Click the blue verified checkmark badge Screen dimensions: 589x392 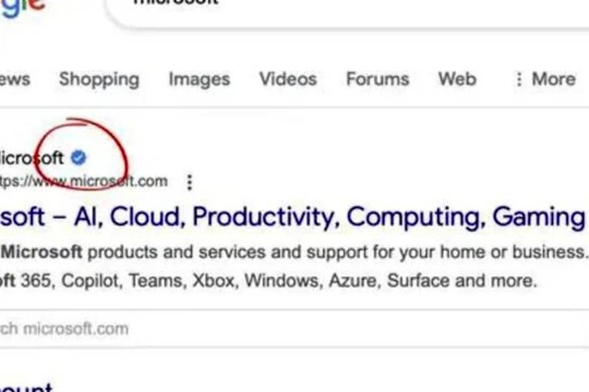79,158
